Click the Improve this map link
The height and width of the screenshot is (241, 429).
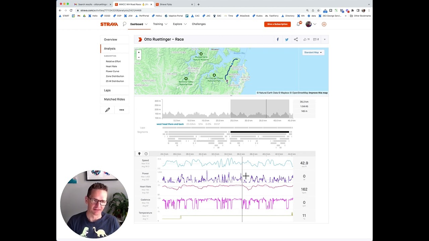(x=318, y=93)
